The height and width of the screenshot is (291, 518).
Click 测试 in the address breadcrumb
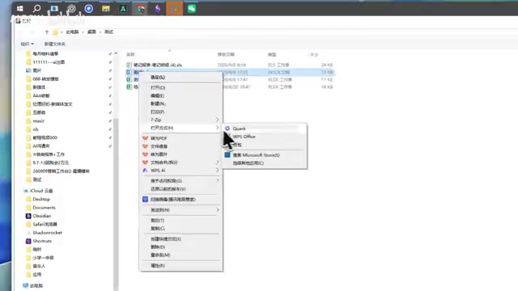[108, 32]
